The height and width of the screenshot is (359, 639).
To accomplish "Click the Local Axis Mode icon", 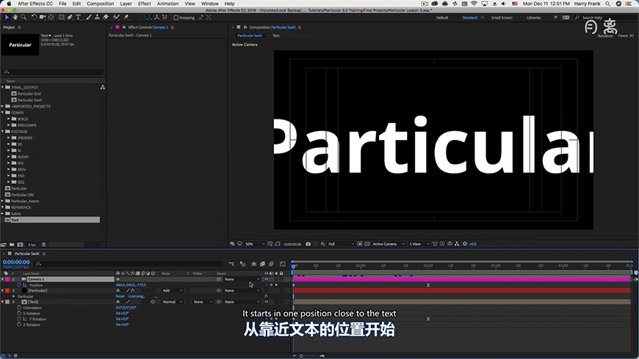I will (x=149, y=18).
